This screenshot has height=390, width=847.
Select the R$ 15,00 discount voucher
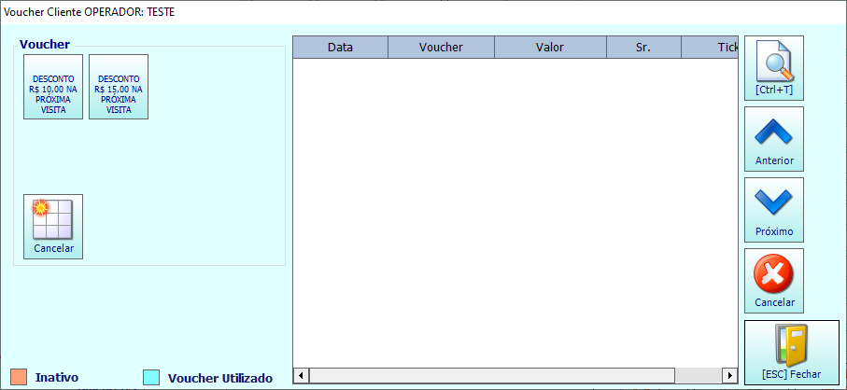click(x=119, y=87)
